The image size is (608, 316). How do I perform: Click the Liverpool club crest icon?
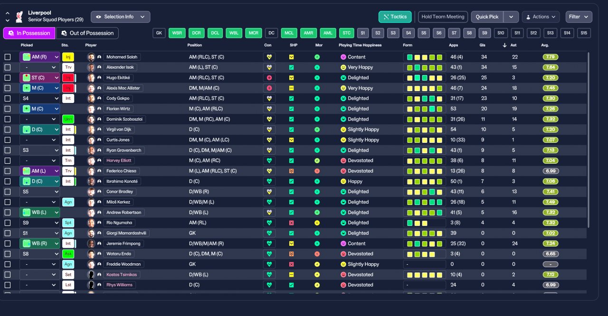[19, 17]
